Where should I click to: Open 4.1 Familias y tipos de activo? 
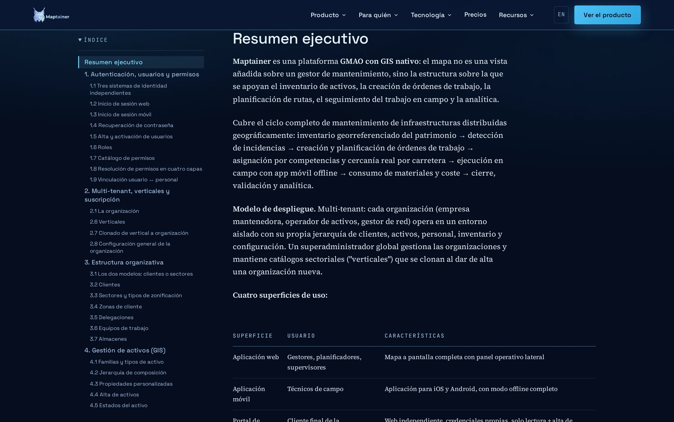tap(127, 362)
